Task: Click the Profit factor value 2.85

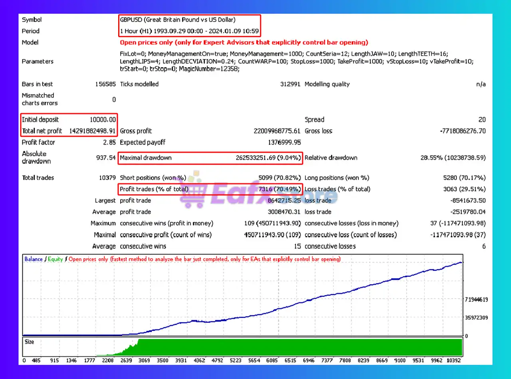Action: 109,142
